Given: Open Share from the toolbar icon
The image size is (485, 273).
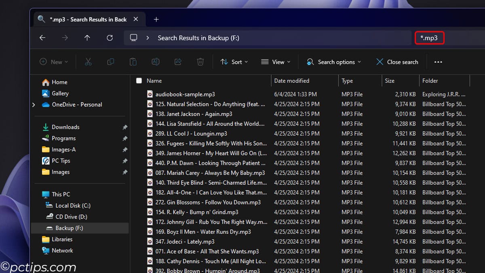Looking at the screenshot, I should point(178,61).
